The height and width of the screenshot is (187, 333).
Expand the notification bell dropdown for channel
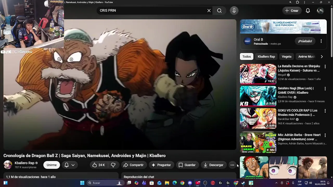69,165
